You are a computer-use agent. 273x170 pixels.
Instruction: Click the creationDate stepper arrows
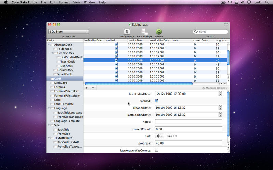point(220,108)
